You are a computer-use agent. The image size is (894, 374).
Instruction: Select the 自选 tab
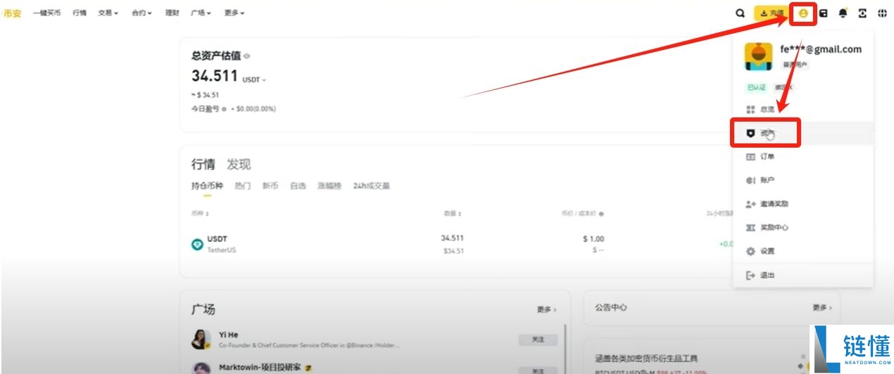[298, 186]
